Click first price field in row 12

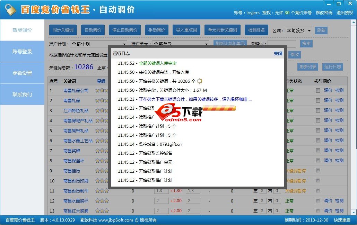click(161, 201)
